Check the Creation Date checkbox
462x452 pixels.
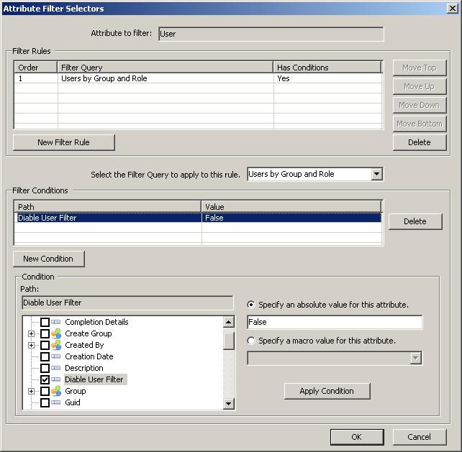pos(45,356)
